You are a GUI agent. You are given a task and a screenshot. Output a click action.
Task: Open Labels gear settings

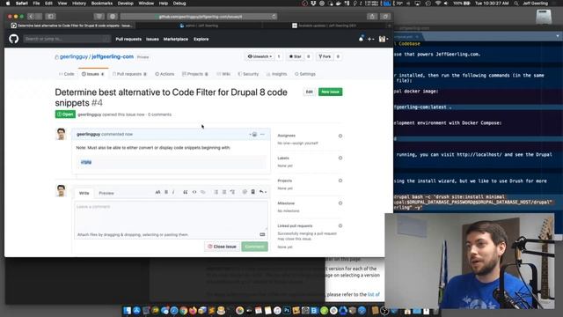click(340, 158)
